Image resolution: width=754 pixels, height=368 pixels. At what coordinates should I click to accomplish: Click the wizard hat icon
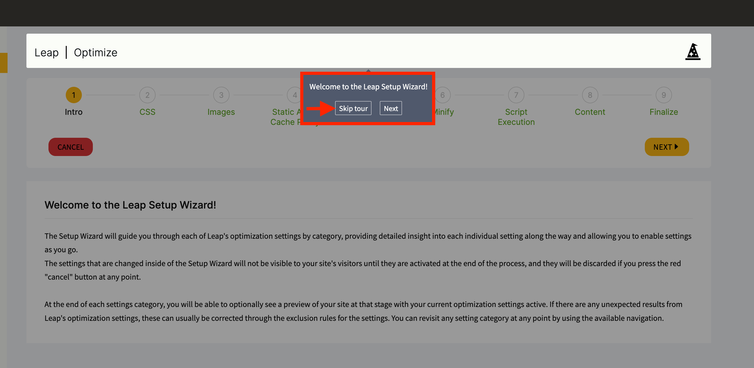pyautogui.click(x=693, y=52)
